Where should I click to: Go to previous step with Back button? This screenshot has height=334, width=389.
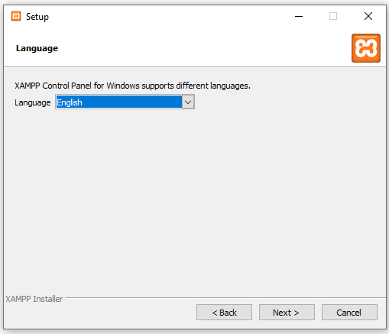tap(224, 313)
